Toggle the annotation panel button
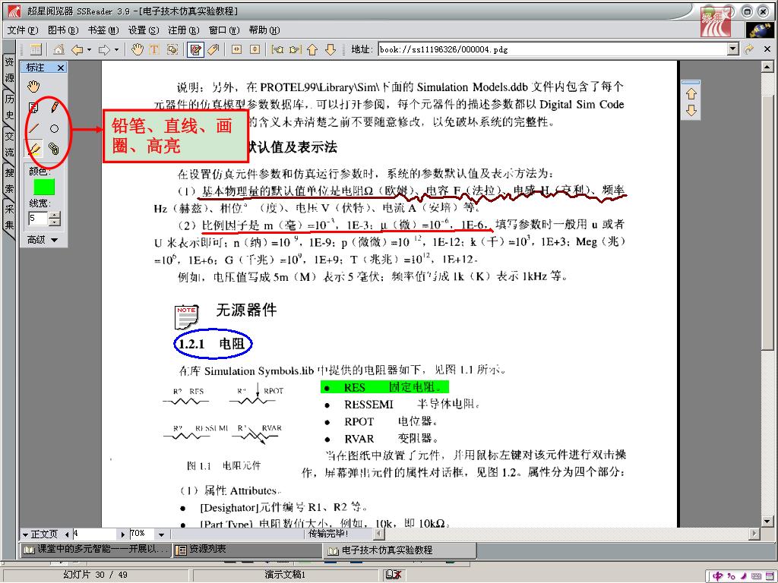 195,49
